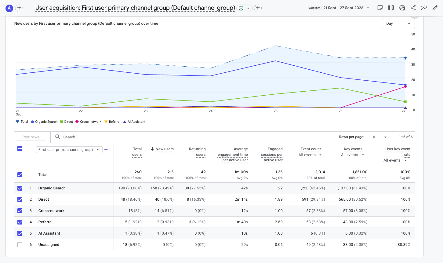Uncheck the Referral row checkbox

tap(20, 222)
